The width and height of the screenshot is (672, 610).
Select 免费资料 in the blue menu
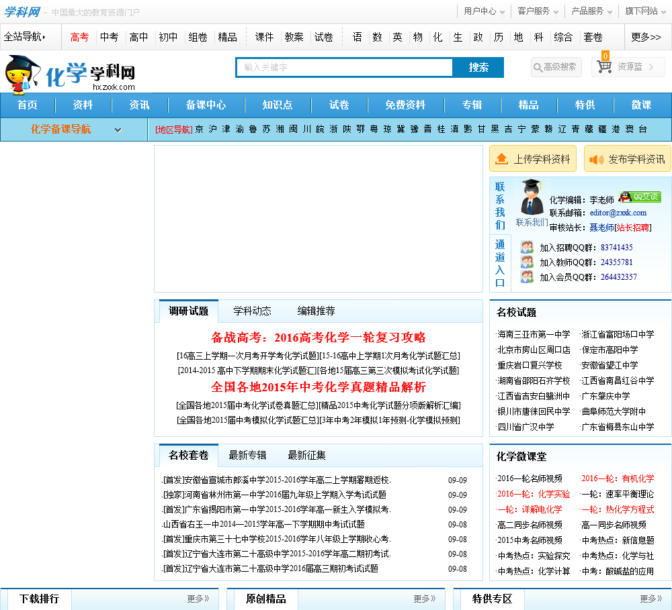(x=405, y=105)
